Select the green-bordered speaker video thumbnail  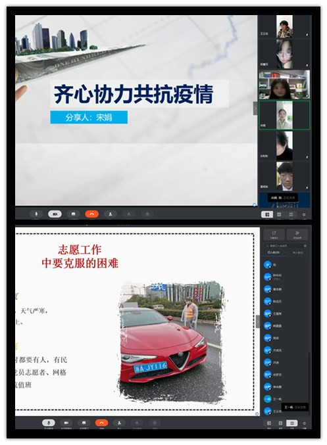click(284, 115)
